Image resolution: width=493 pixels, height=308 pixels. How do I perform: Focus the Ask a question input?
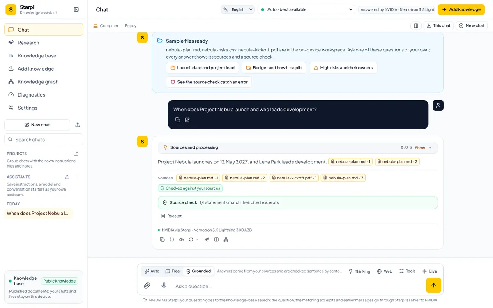[x=298, y=286]
